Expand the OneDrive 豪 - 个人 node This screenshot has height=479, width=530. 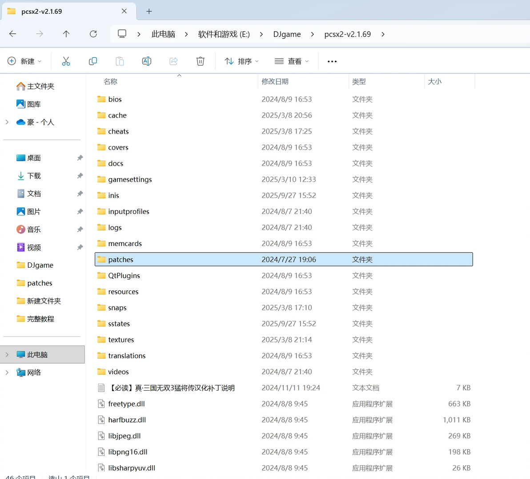7,122
